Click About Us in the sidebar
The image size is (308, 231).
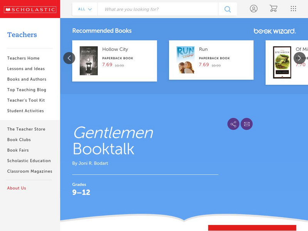[x=17, y=188]
